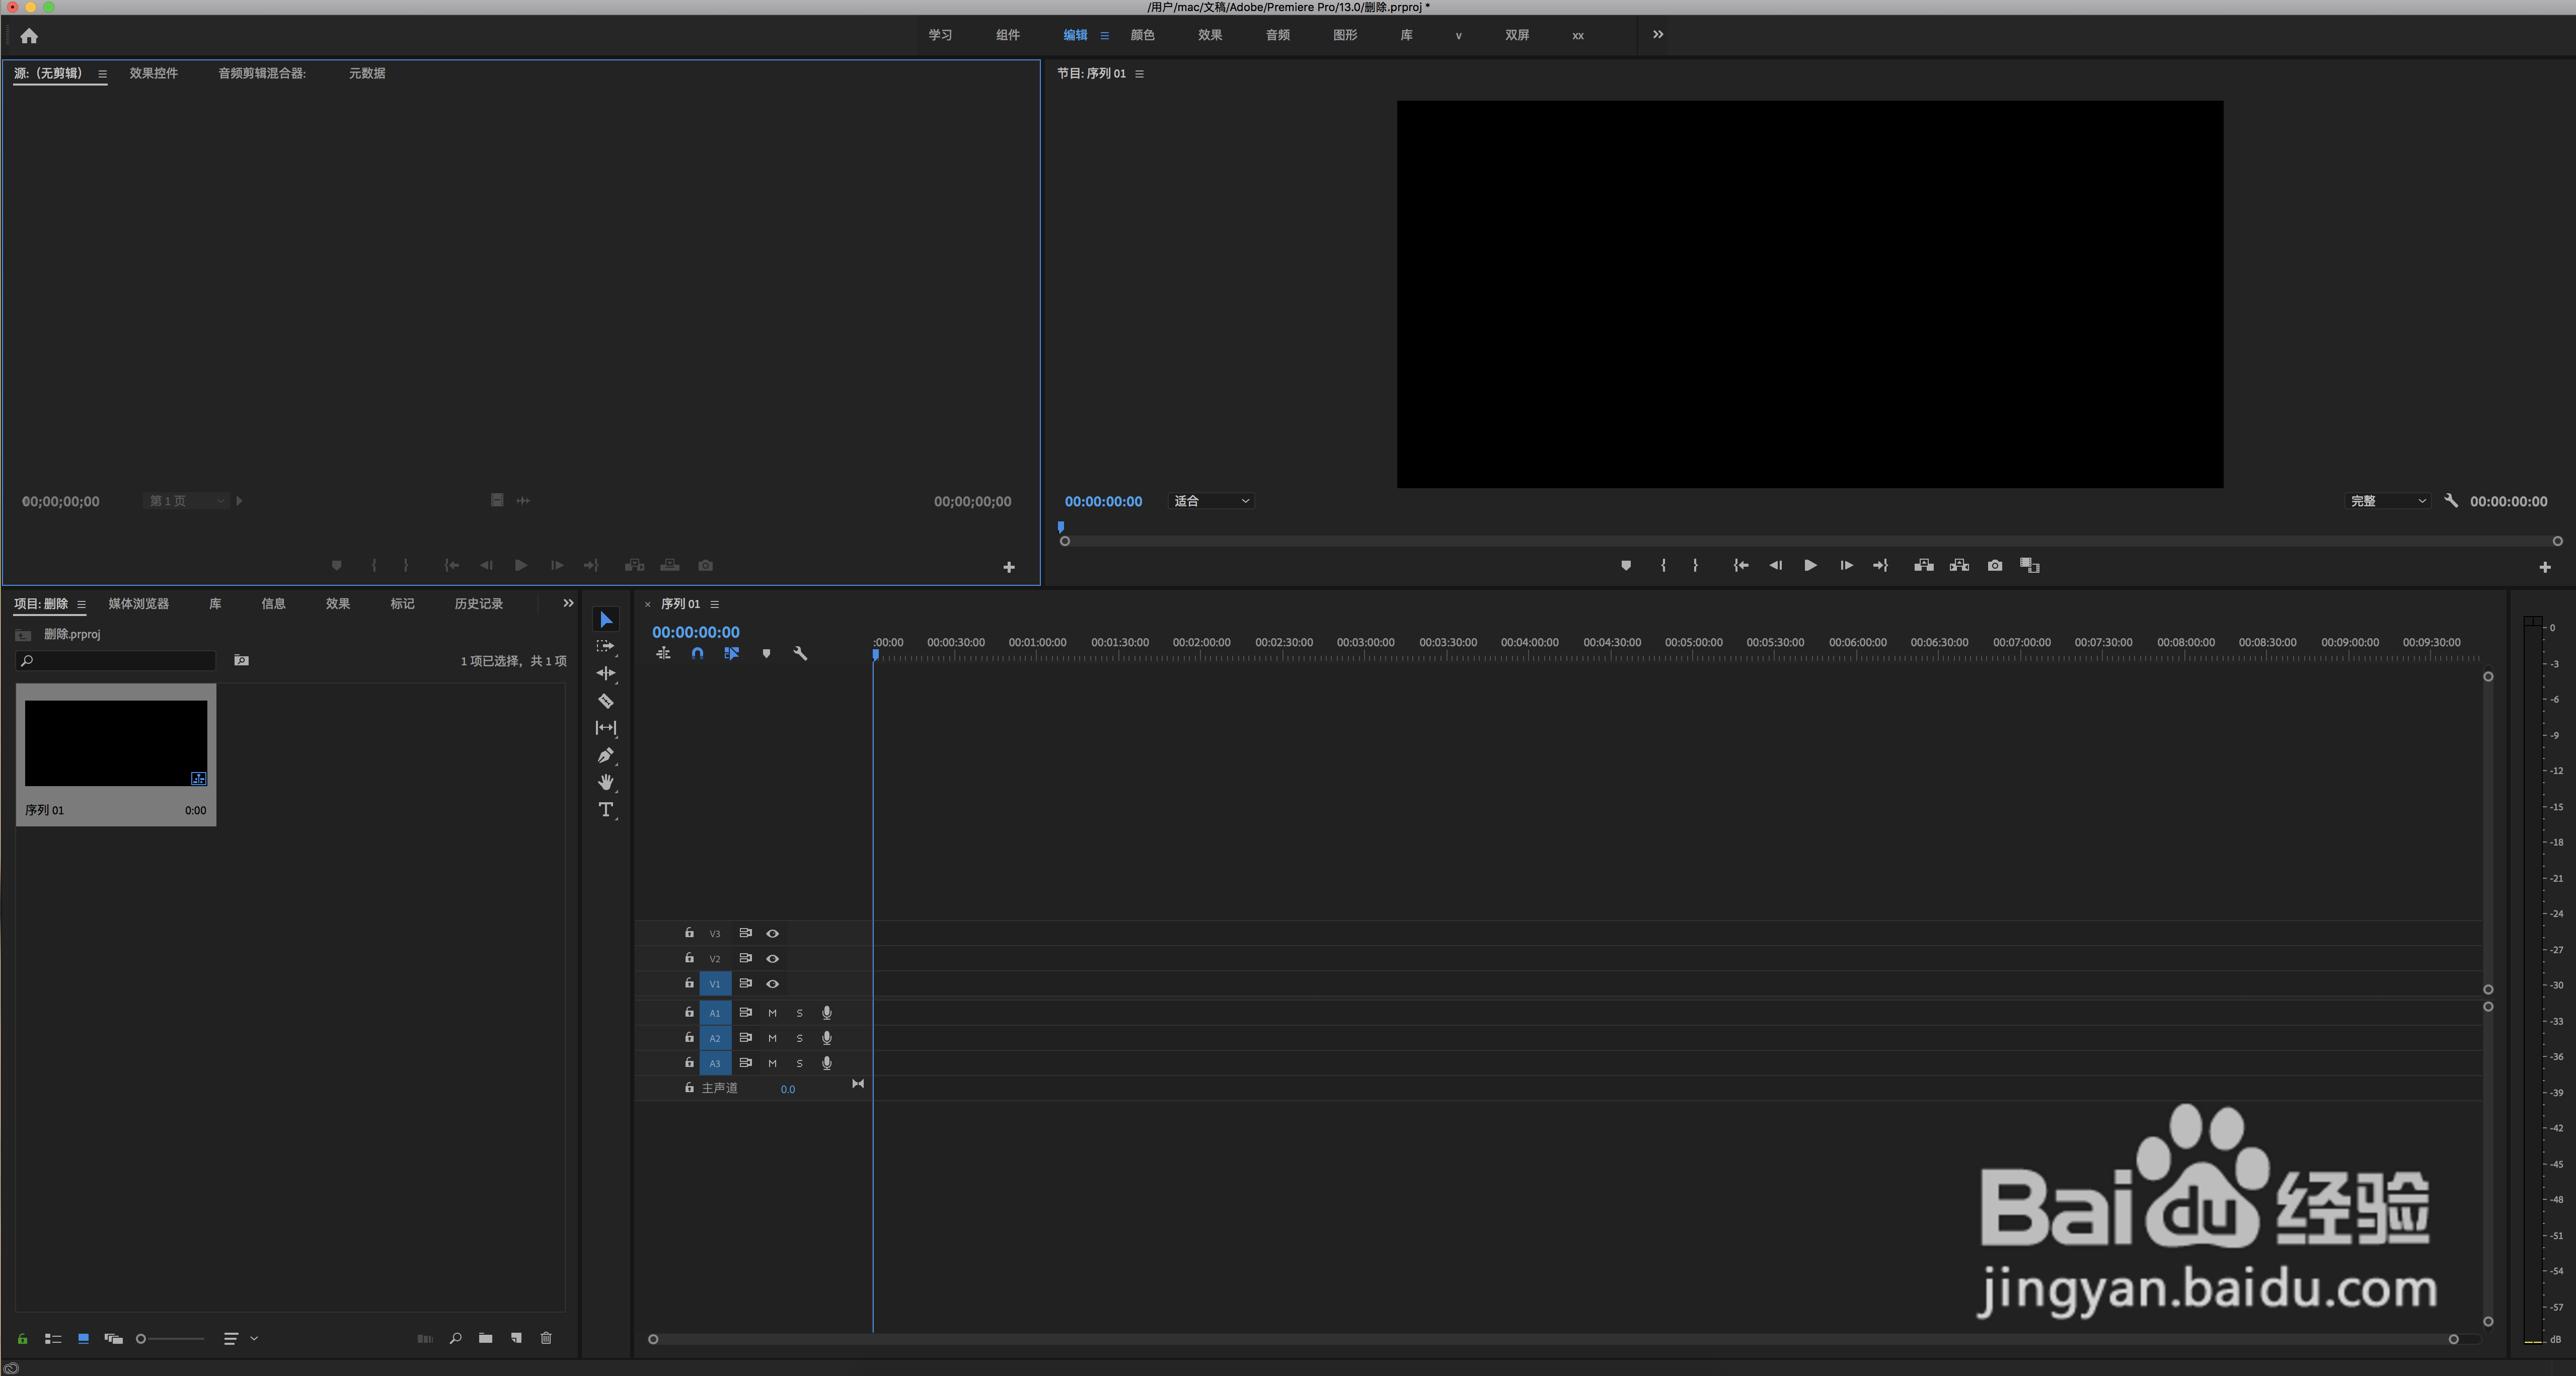The image size is (2576, 1376).
Task: Open 序列 01 timeline panel menu
Action: tap(714, 604)
